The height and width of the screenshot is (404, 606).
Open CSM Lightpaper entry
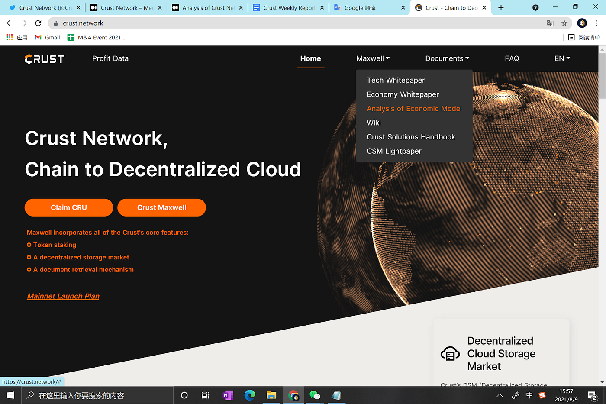pyautogui.click(x=394, y=151)
